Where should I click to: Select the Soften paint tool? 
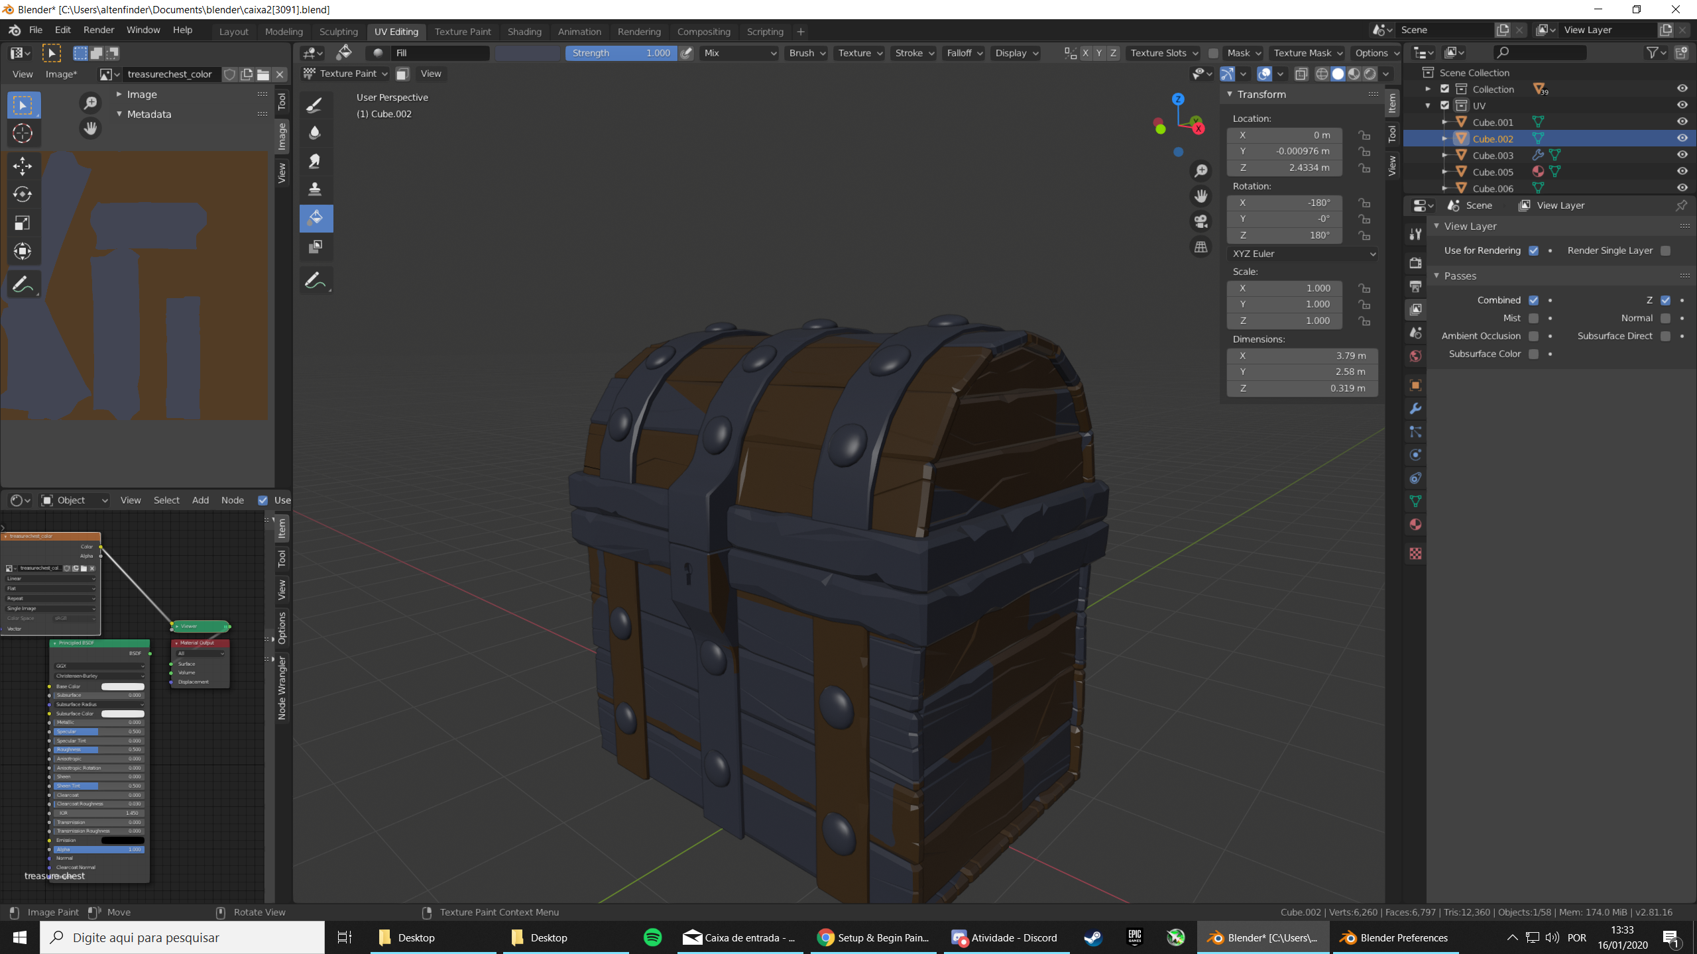pos(315,132)
